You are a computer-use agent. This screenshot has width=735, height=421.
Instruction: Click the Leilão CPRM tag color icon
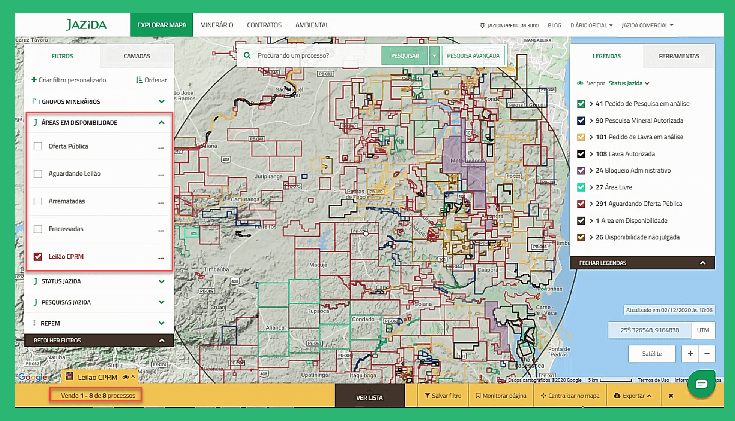point(69,376)
